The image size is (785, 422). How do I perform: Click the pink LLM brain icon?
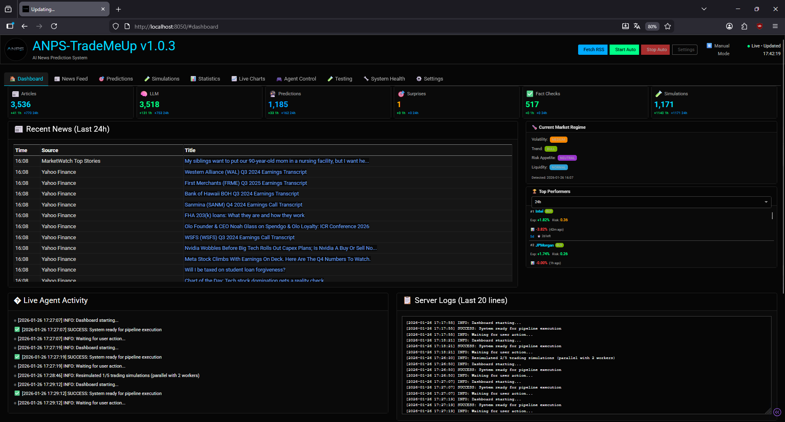pos(144,94)
